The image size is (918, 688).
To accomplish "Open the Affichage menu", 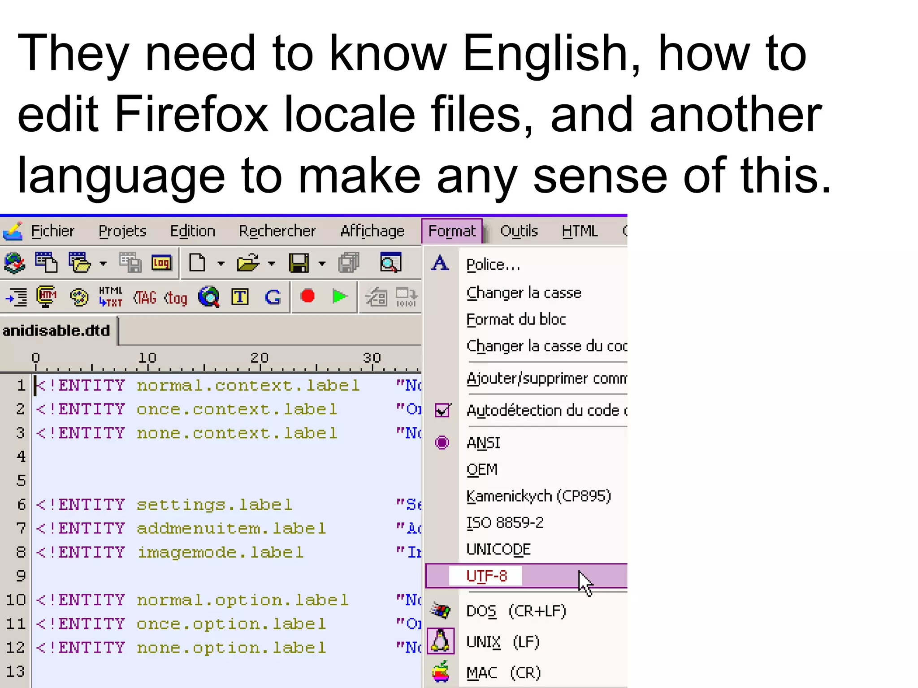I will (372, 231).
